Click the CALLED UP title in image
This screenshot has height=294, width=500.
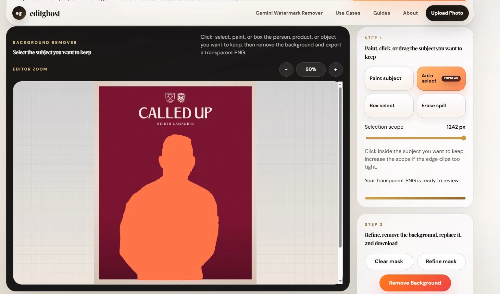[x=175, y=113]
